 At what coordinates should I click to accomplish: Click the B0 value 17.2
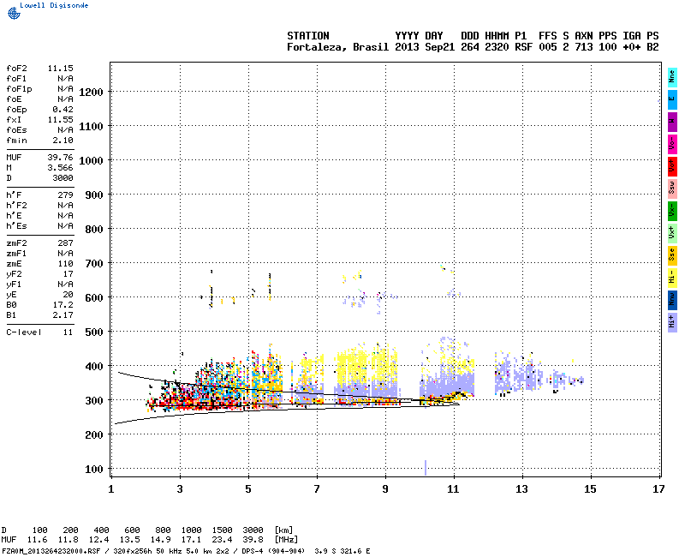pos(63,305)
